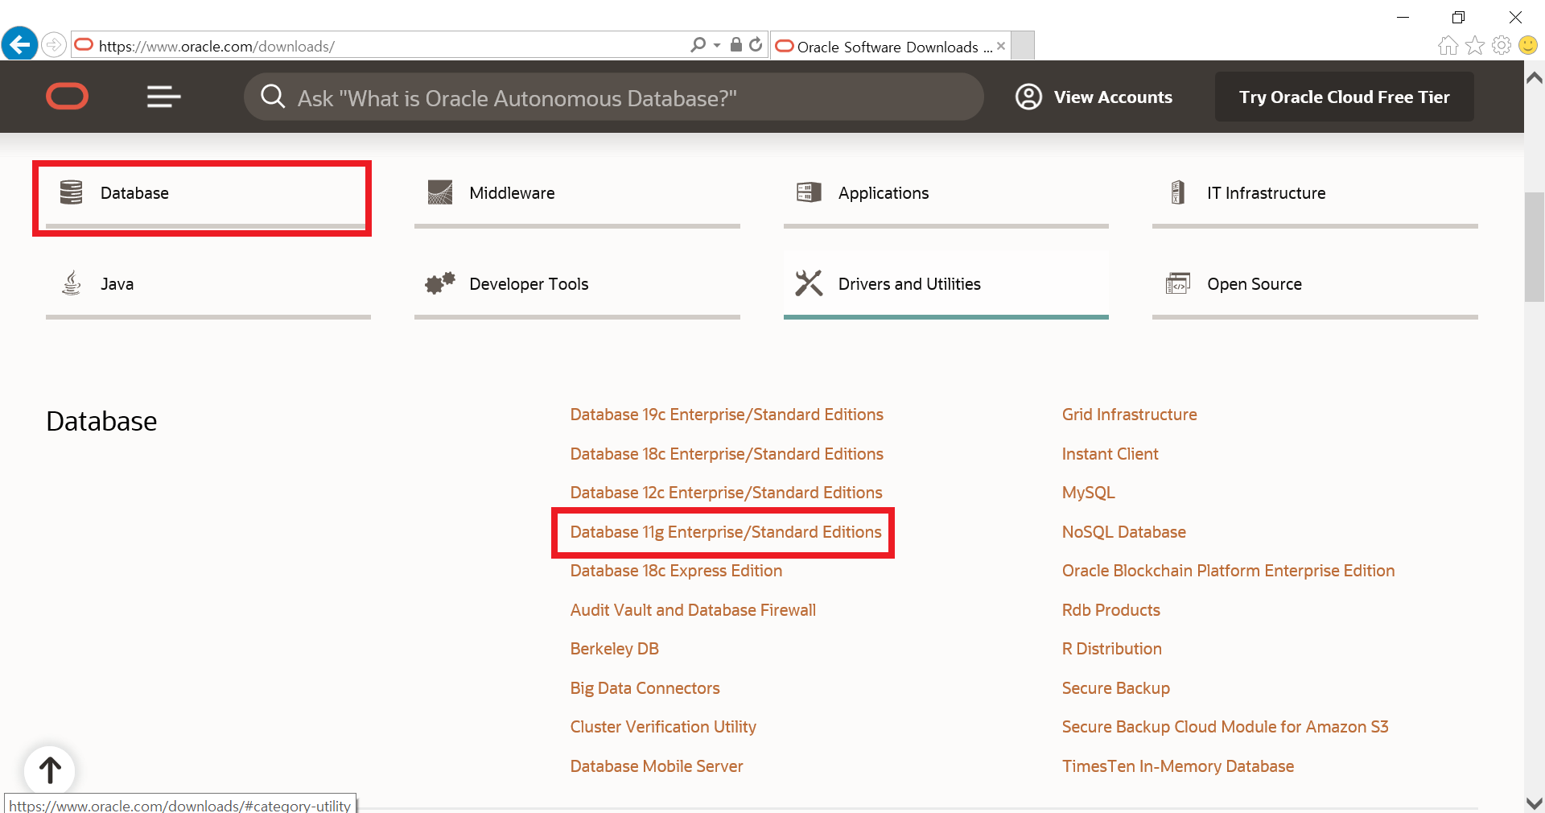Click the browser forward arrow

click(x=54, y=44)
